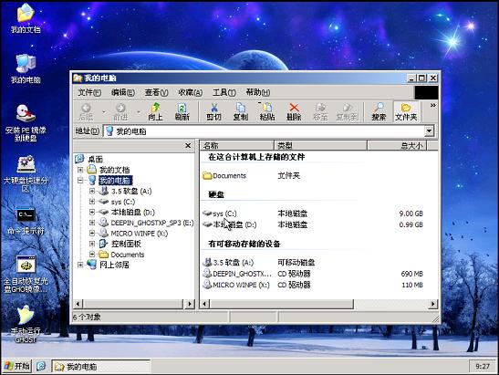Select 桌面 in the folder tree
This screenshot has width=499, height=375.
pos(95,159)
